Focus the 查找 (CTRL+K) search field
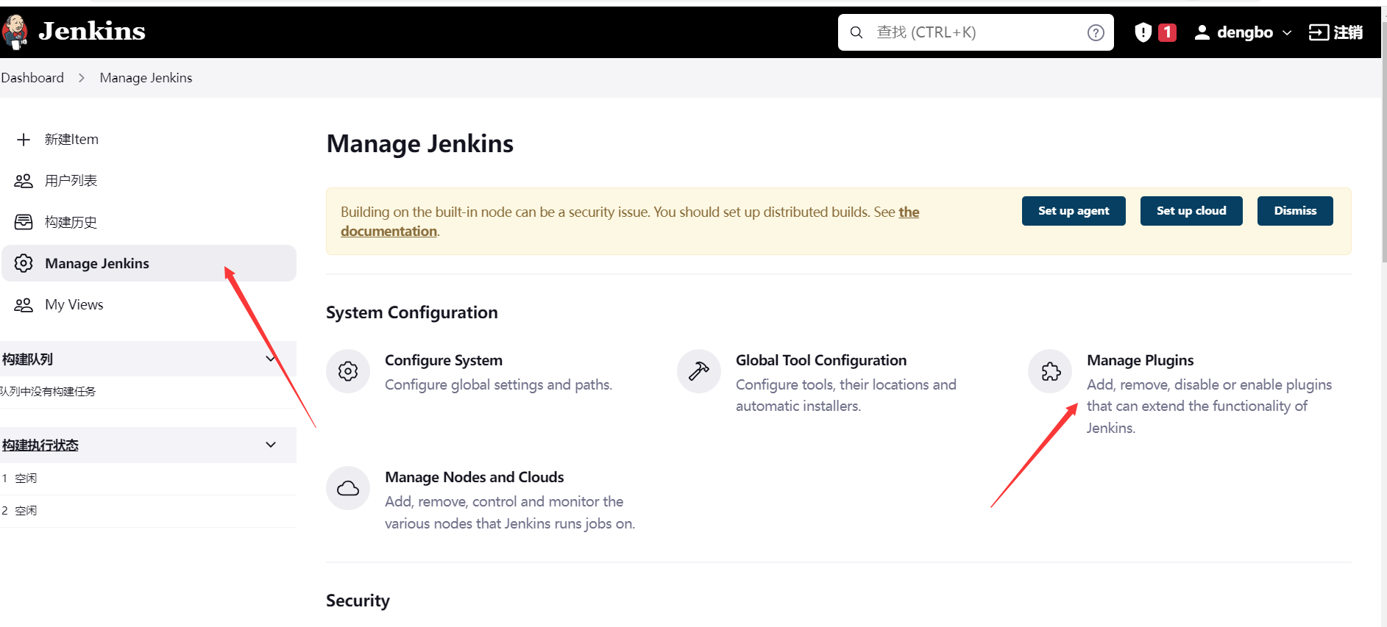Image resolution: width=1387 pixels, height=627 pixels. pyautogui.click(x=975, y=32)
